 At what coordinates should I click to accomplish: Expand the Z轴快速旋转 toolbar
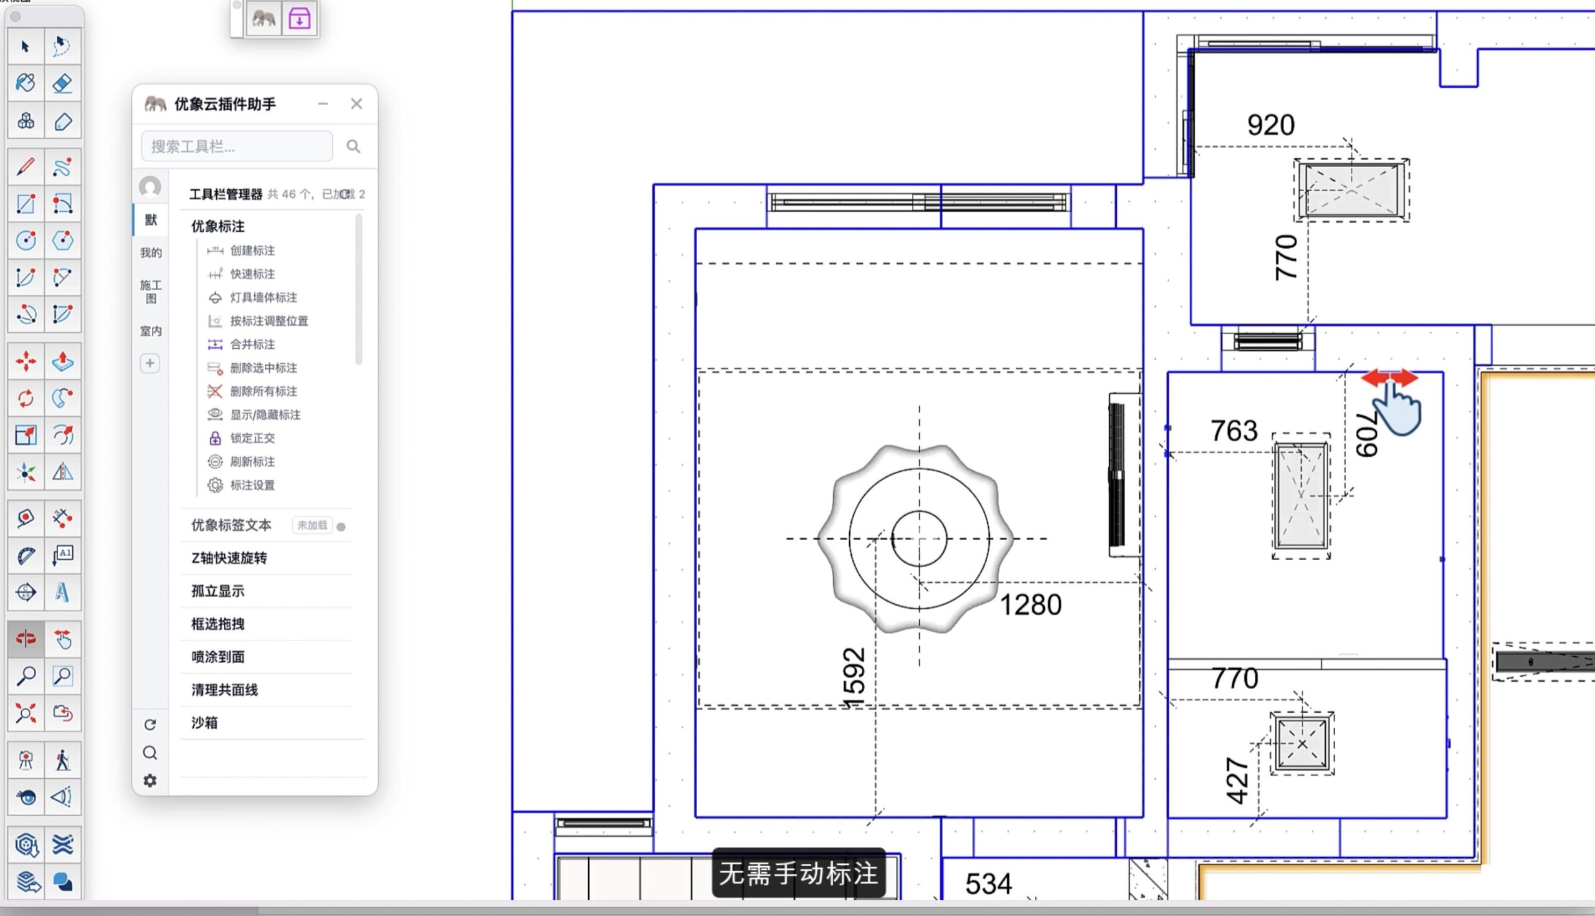(229, 558)
